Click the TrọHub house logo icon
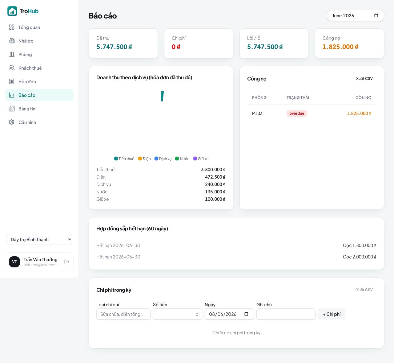394x363 pixels. tap(12, 11)
